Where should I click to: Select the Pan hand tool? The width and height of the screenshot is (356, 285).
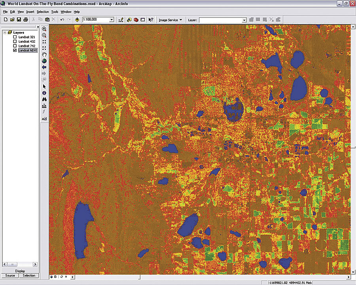[x=44, y=54]
